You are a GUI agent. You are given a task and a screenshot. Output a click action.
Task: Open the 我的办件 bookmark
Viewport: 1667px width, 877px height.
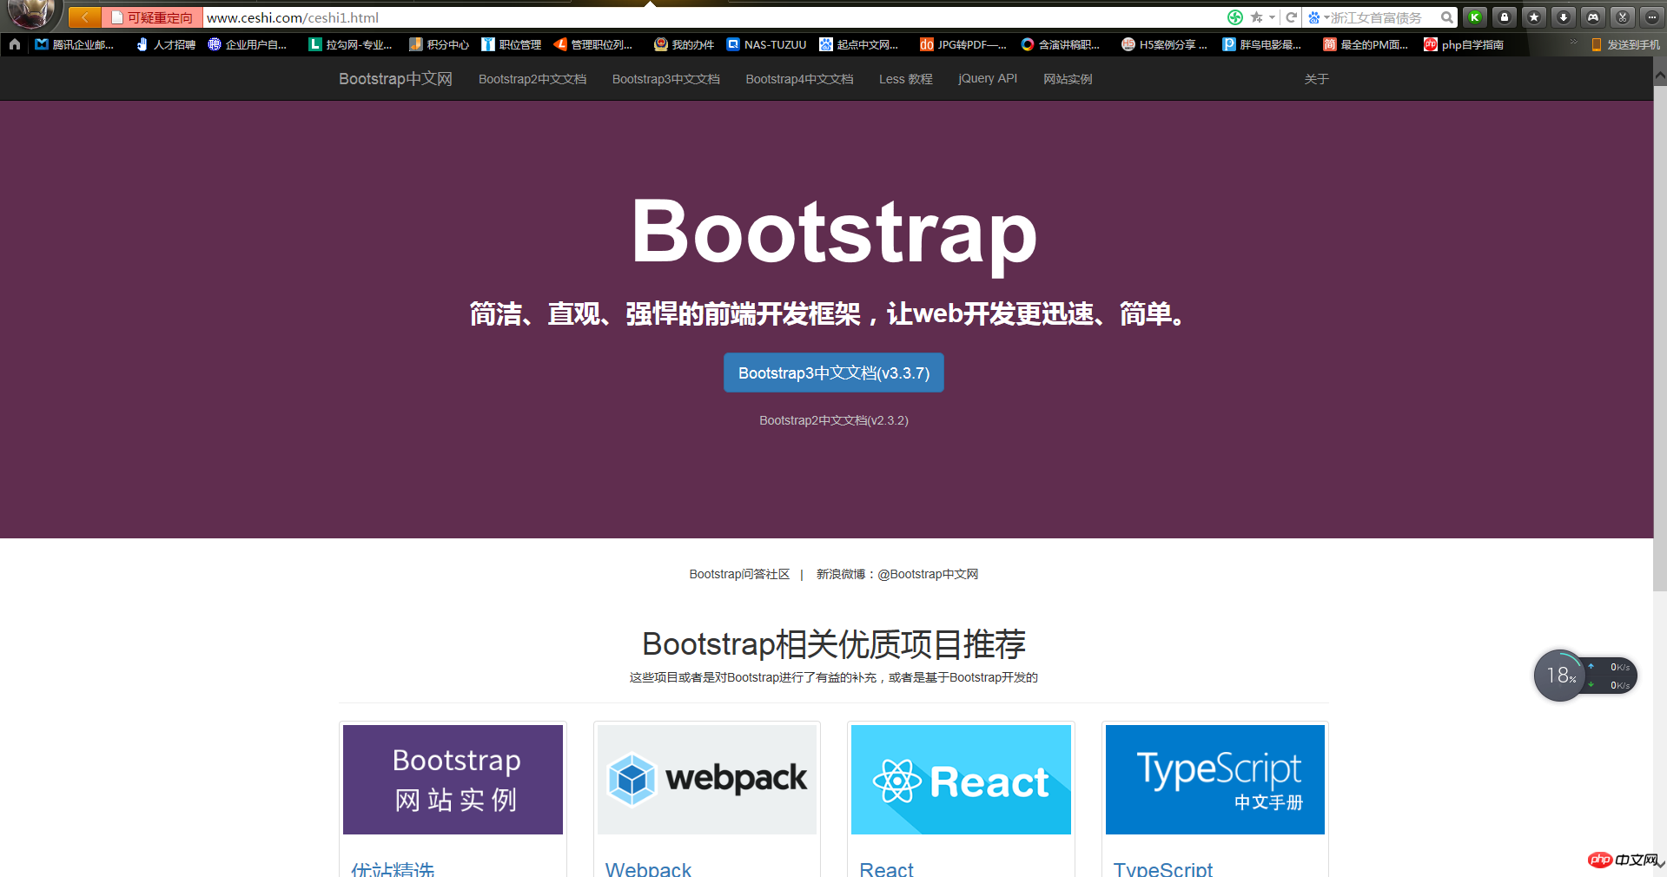click(685, 44)
